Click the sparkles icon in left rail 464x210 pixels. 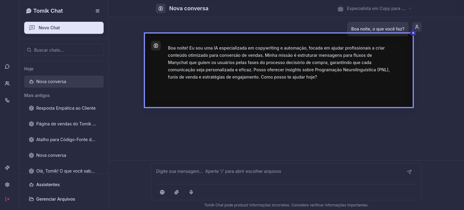pos(7,168)
